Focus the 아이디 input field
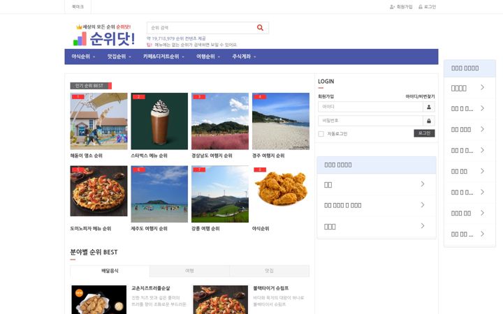This screenshot has height=314, width=503. click(370, 107)
